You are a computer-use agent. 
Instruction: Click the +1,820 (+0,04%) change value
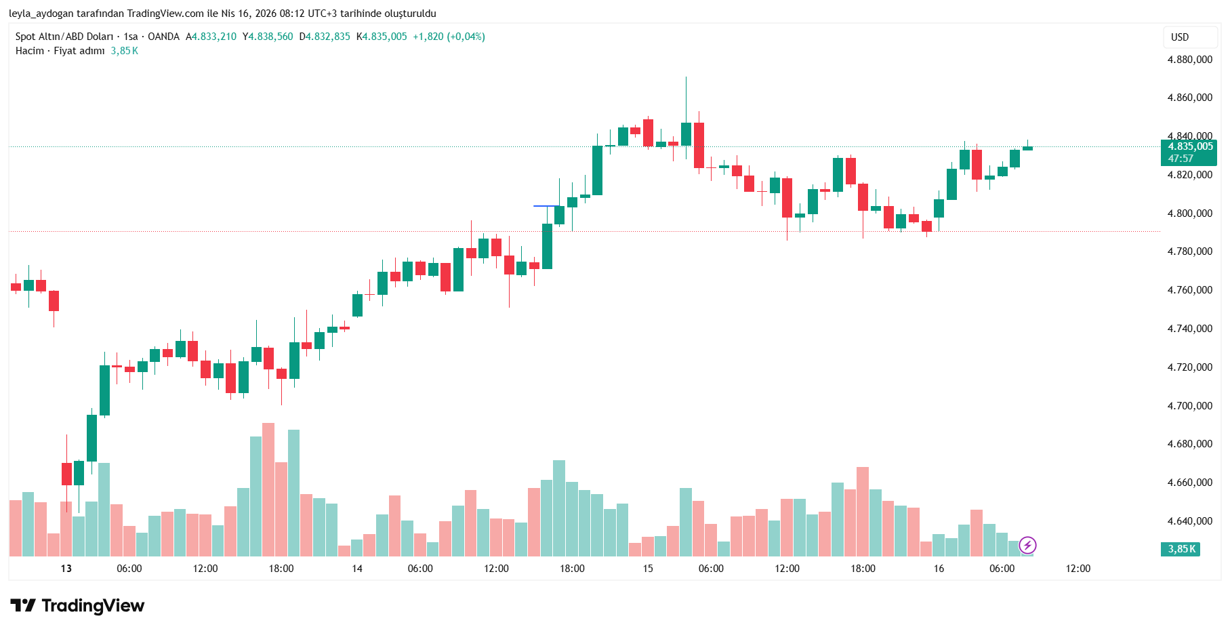pyautogui.click(x=449, y=37)
